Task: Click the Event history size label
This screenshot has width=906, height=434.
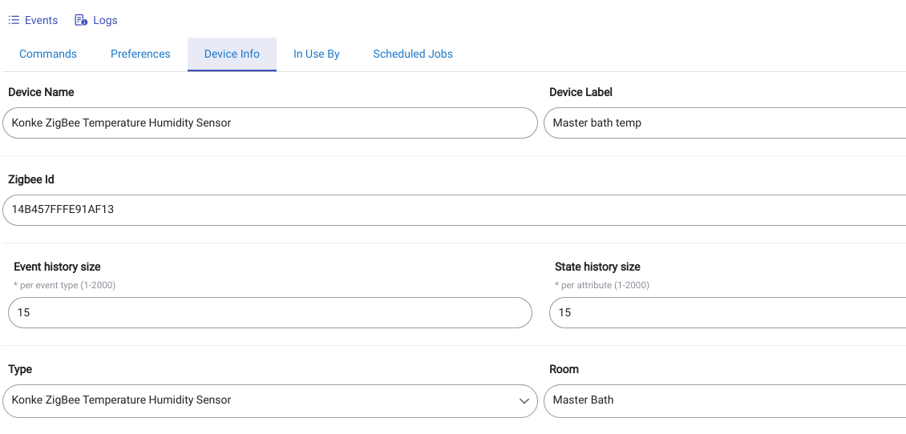Action: click(x=57, y=267)
